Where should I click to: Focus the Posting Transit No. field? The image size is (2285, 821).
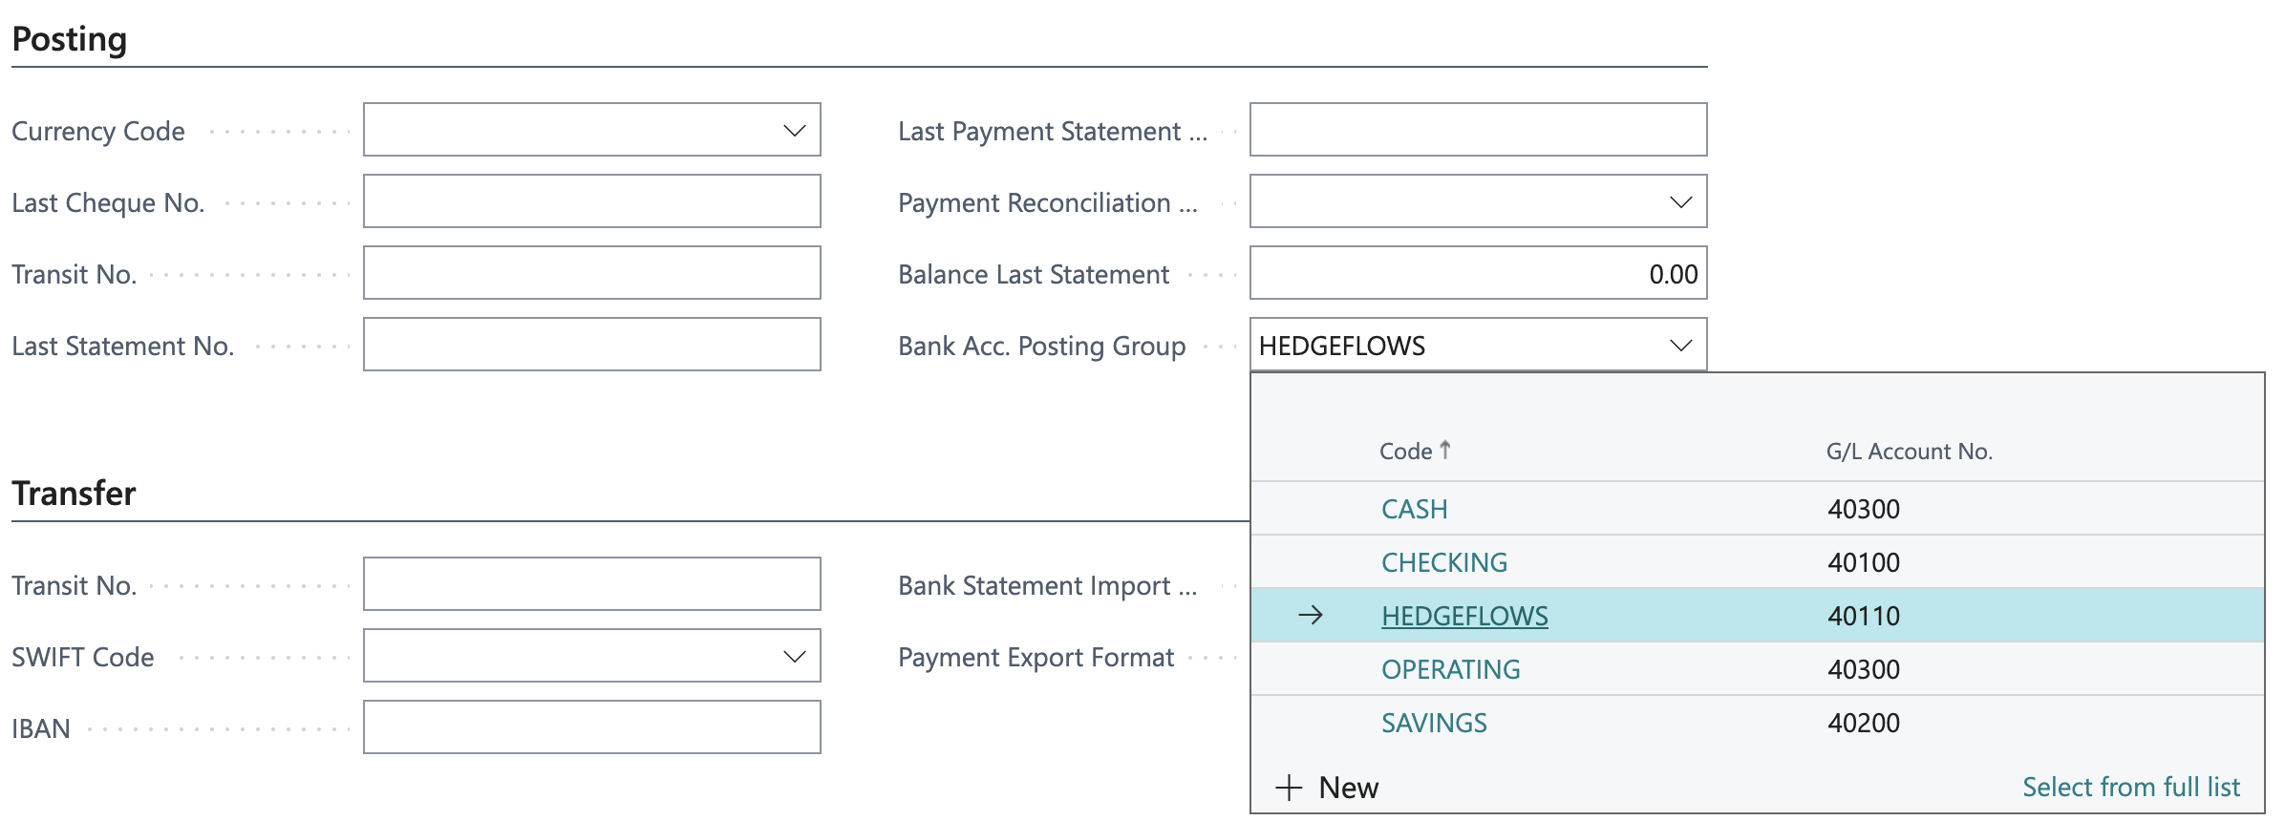591,273
